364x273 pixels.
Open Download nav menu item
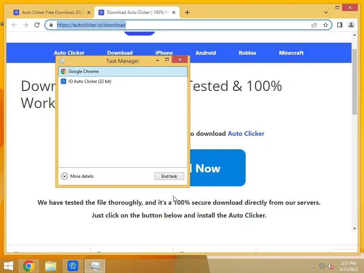click(x=120, y=53)
